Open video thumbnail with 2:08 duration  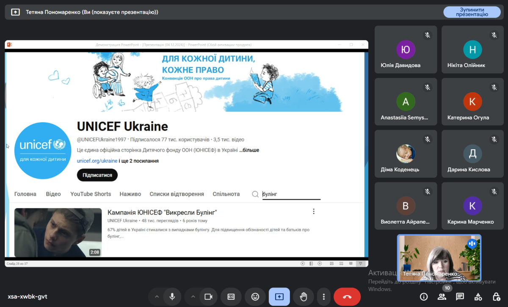coord(58,232)
